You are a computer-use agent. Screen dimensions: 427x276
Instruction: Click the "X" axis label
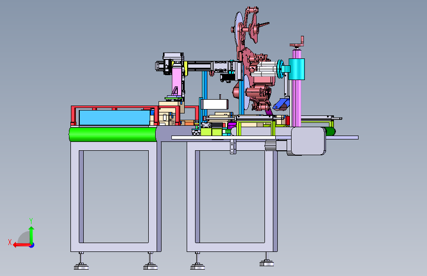point(10,242)
